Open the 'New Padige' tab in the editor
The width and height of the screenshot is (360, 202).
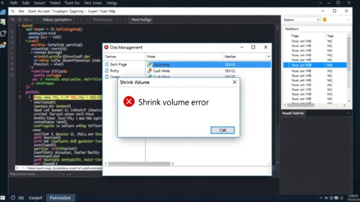pyautogui.click(x=141, y=20)
